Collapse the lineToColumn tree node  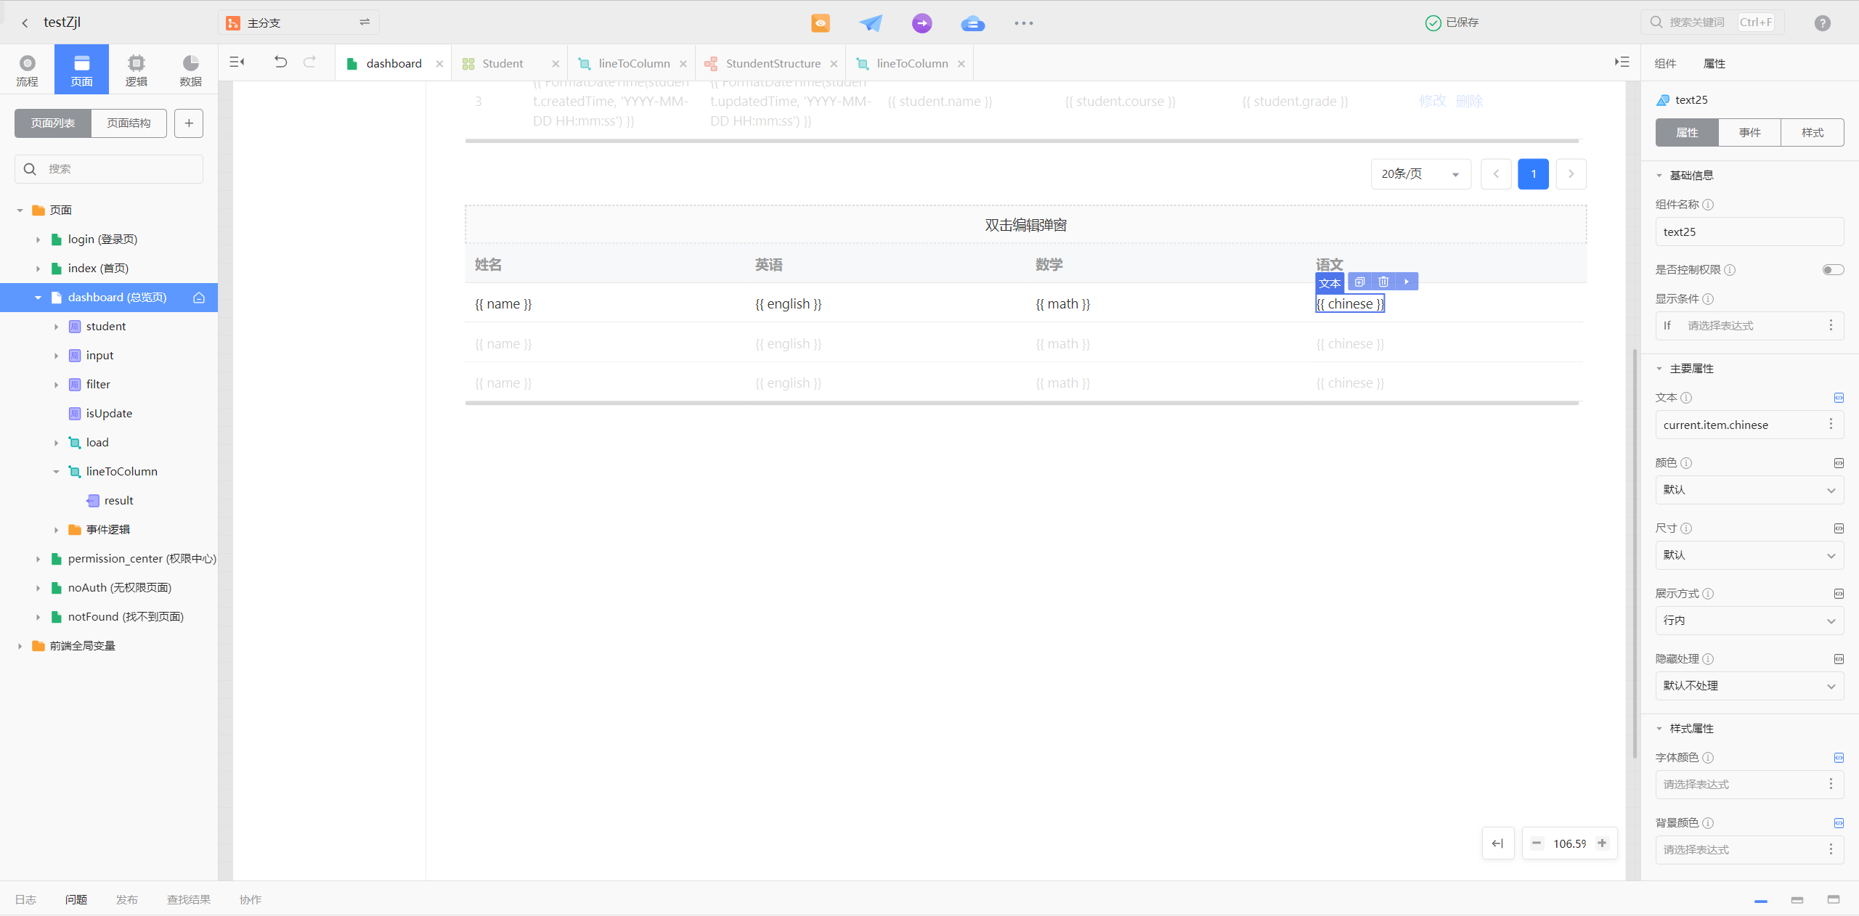click(x=56, y=472)
